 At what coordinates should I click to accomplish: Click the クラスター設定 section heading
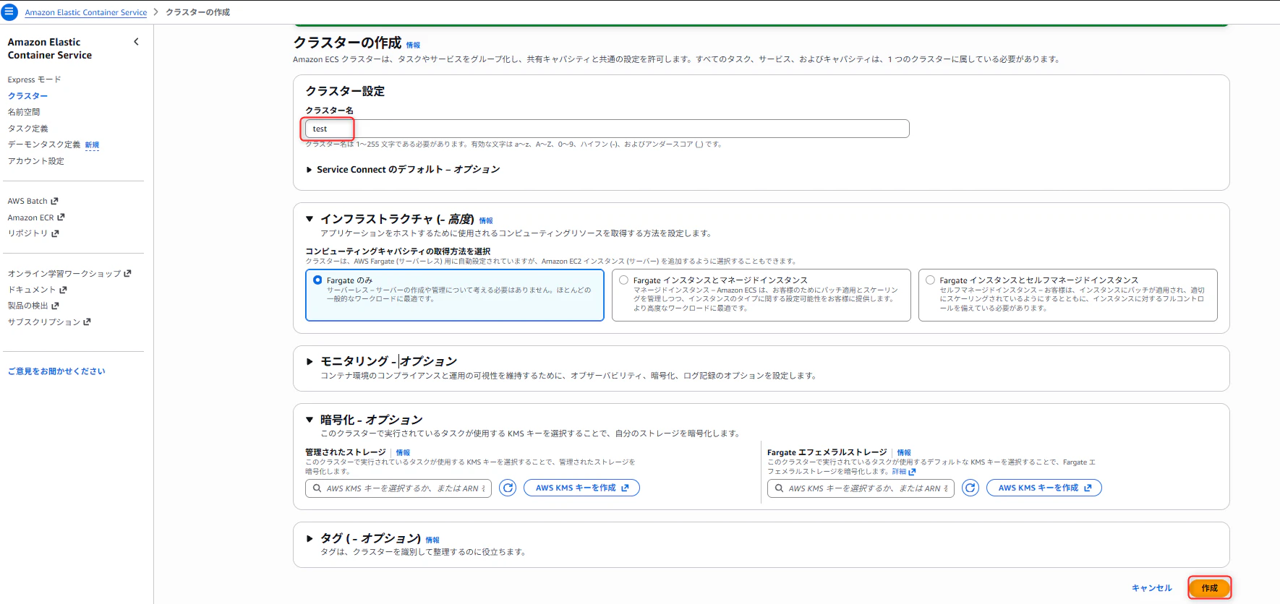point(345,91)
